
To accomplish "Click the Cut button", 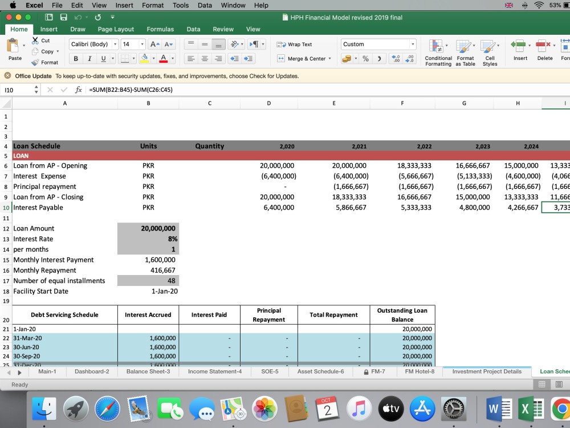I will coord(40,41).
